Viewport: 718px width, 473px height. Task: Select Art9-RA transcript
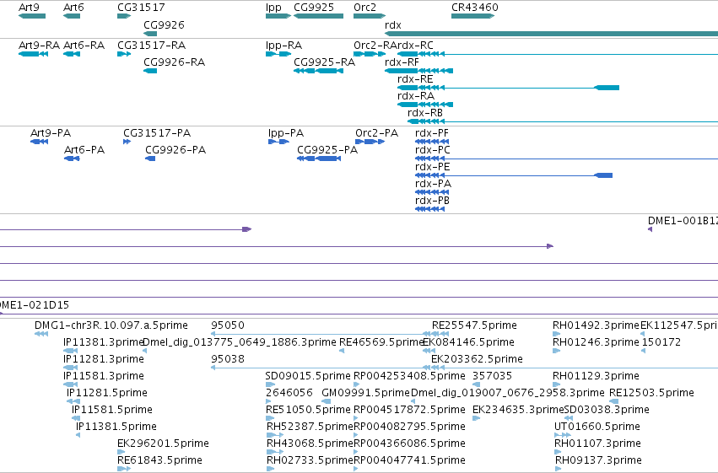[33, 54]
